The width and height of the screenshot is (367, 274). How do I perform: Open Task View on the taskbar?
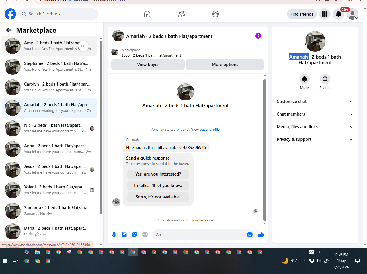pos(15,261)
